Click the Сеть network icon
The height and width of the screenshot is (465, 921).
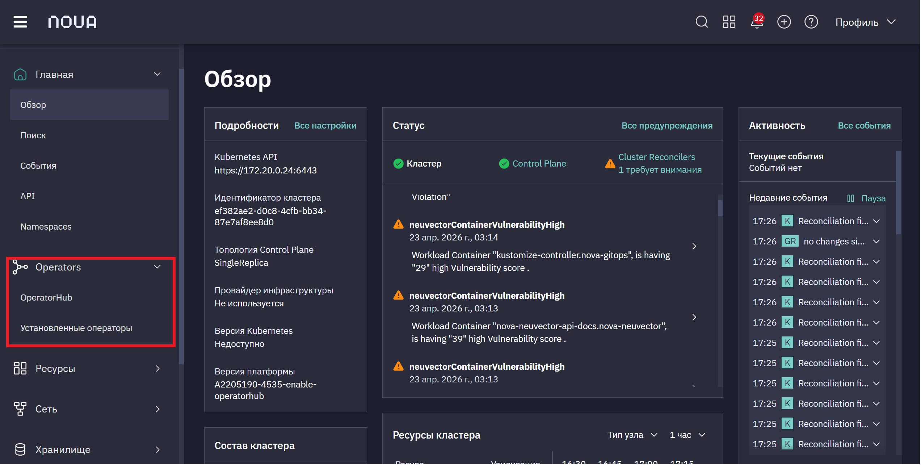[20, 409]
